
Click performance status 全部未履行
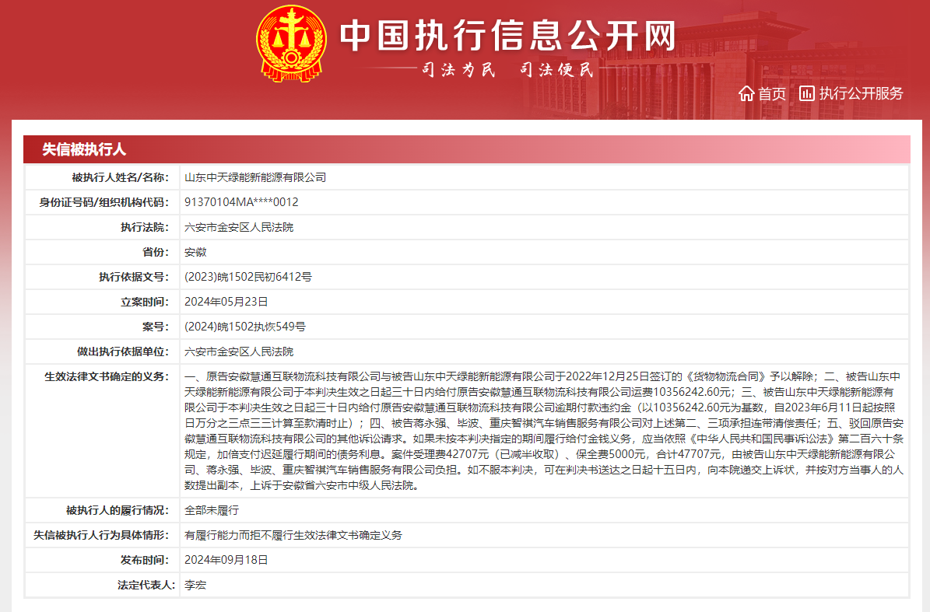[x=212, y=510]
